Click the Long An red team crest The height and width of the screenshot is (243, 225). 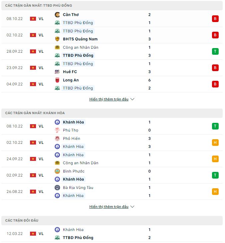pos(57,80)
